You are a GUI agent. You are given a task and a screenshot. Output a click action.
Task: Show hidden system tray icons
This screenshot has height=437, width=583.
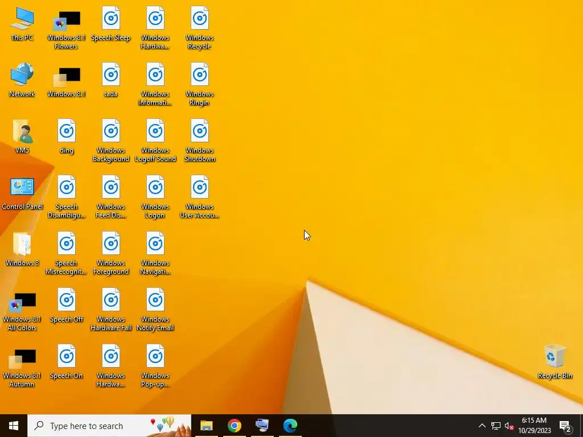coord(482,426)
